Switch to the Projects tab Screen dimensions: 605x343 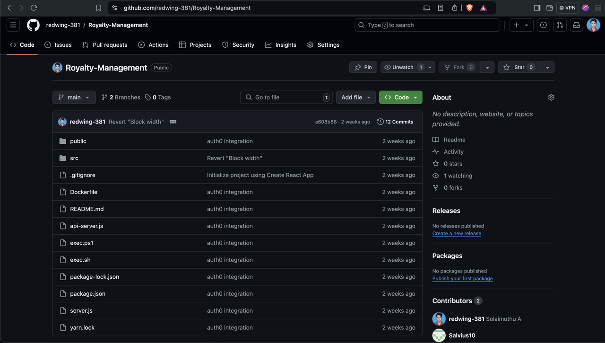[x=195, y=44]
